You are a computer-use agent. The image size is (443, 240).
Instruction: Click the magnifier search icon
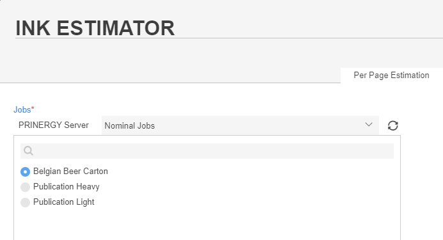pyautogui.click(x=28, y=151)
